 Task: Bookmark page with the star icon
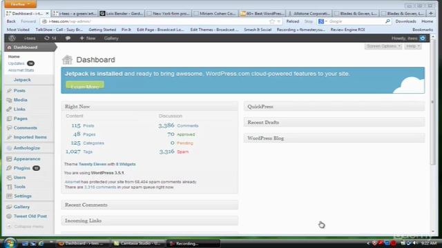tap(271, 21)
